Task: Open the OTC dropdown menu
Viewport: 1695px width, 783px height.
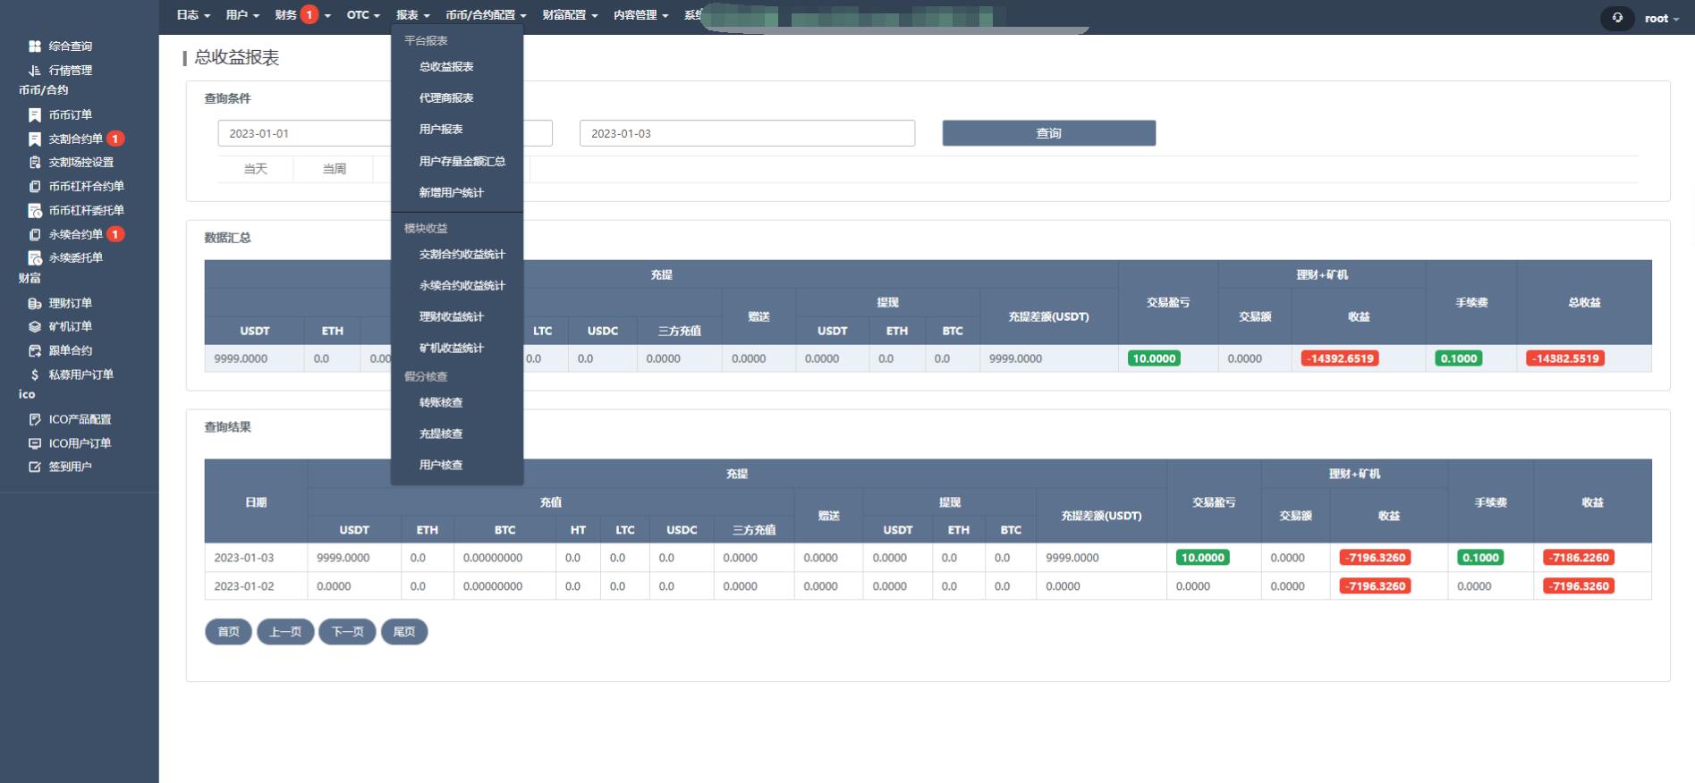Action: pyautogui.click(x=362, y=15)
